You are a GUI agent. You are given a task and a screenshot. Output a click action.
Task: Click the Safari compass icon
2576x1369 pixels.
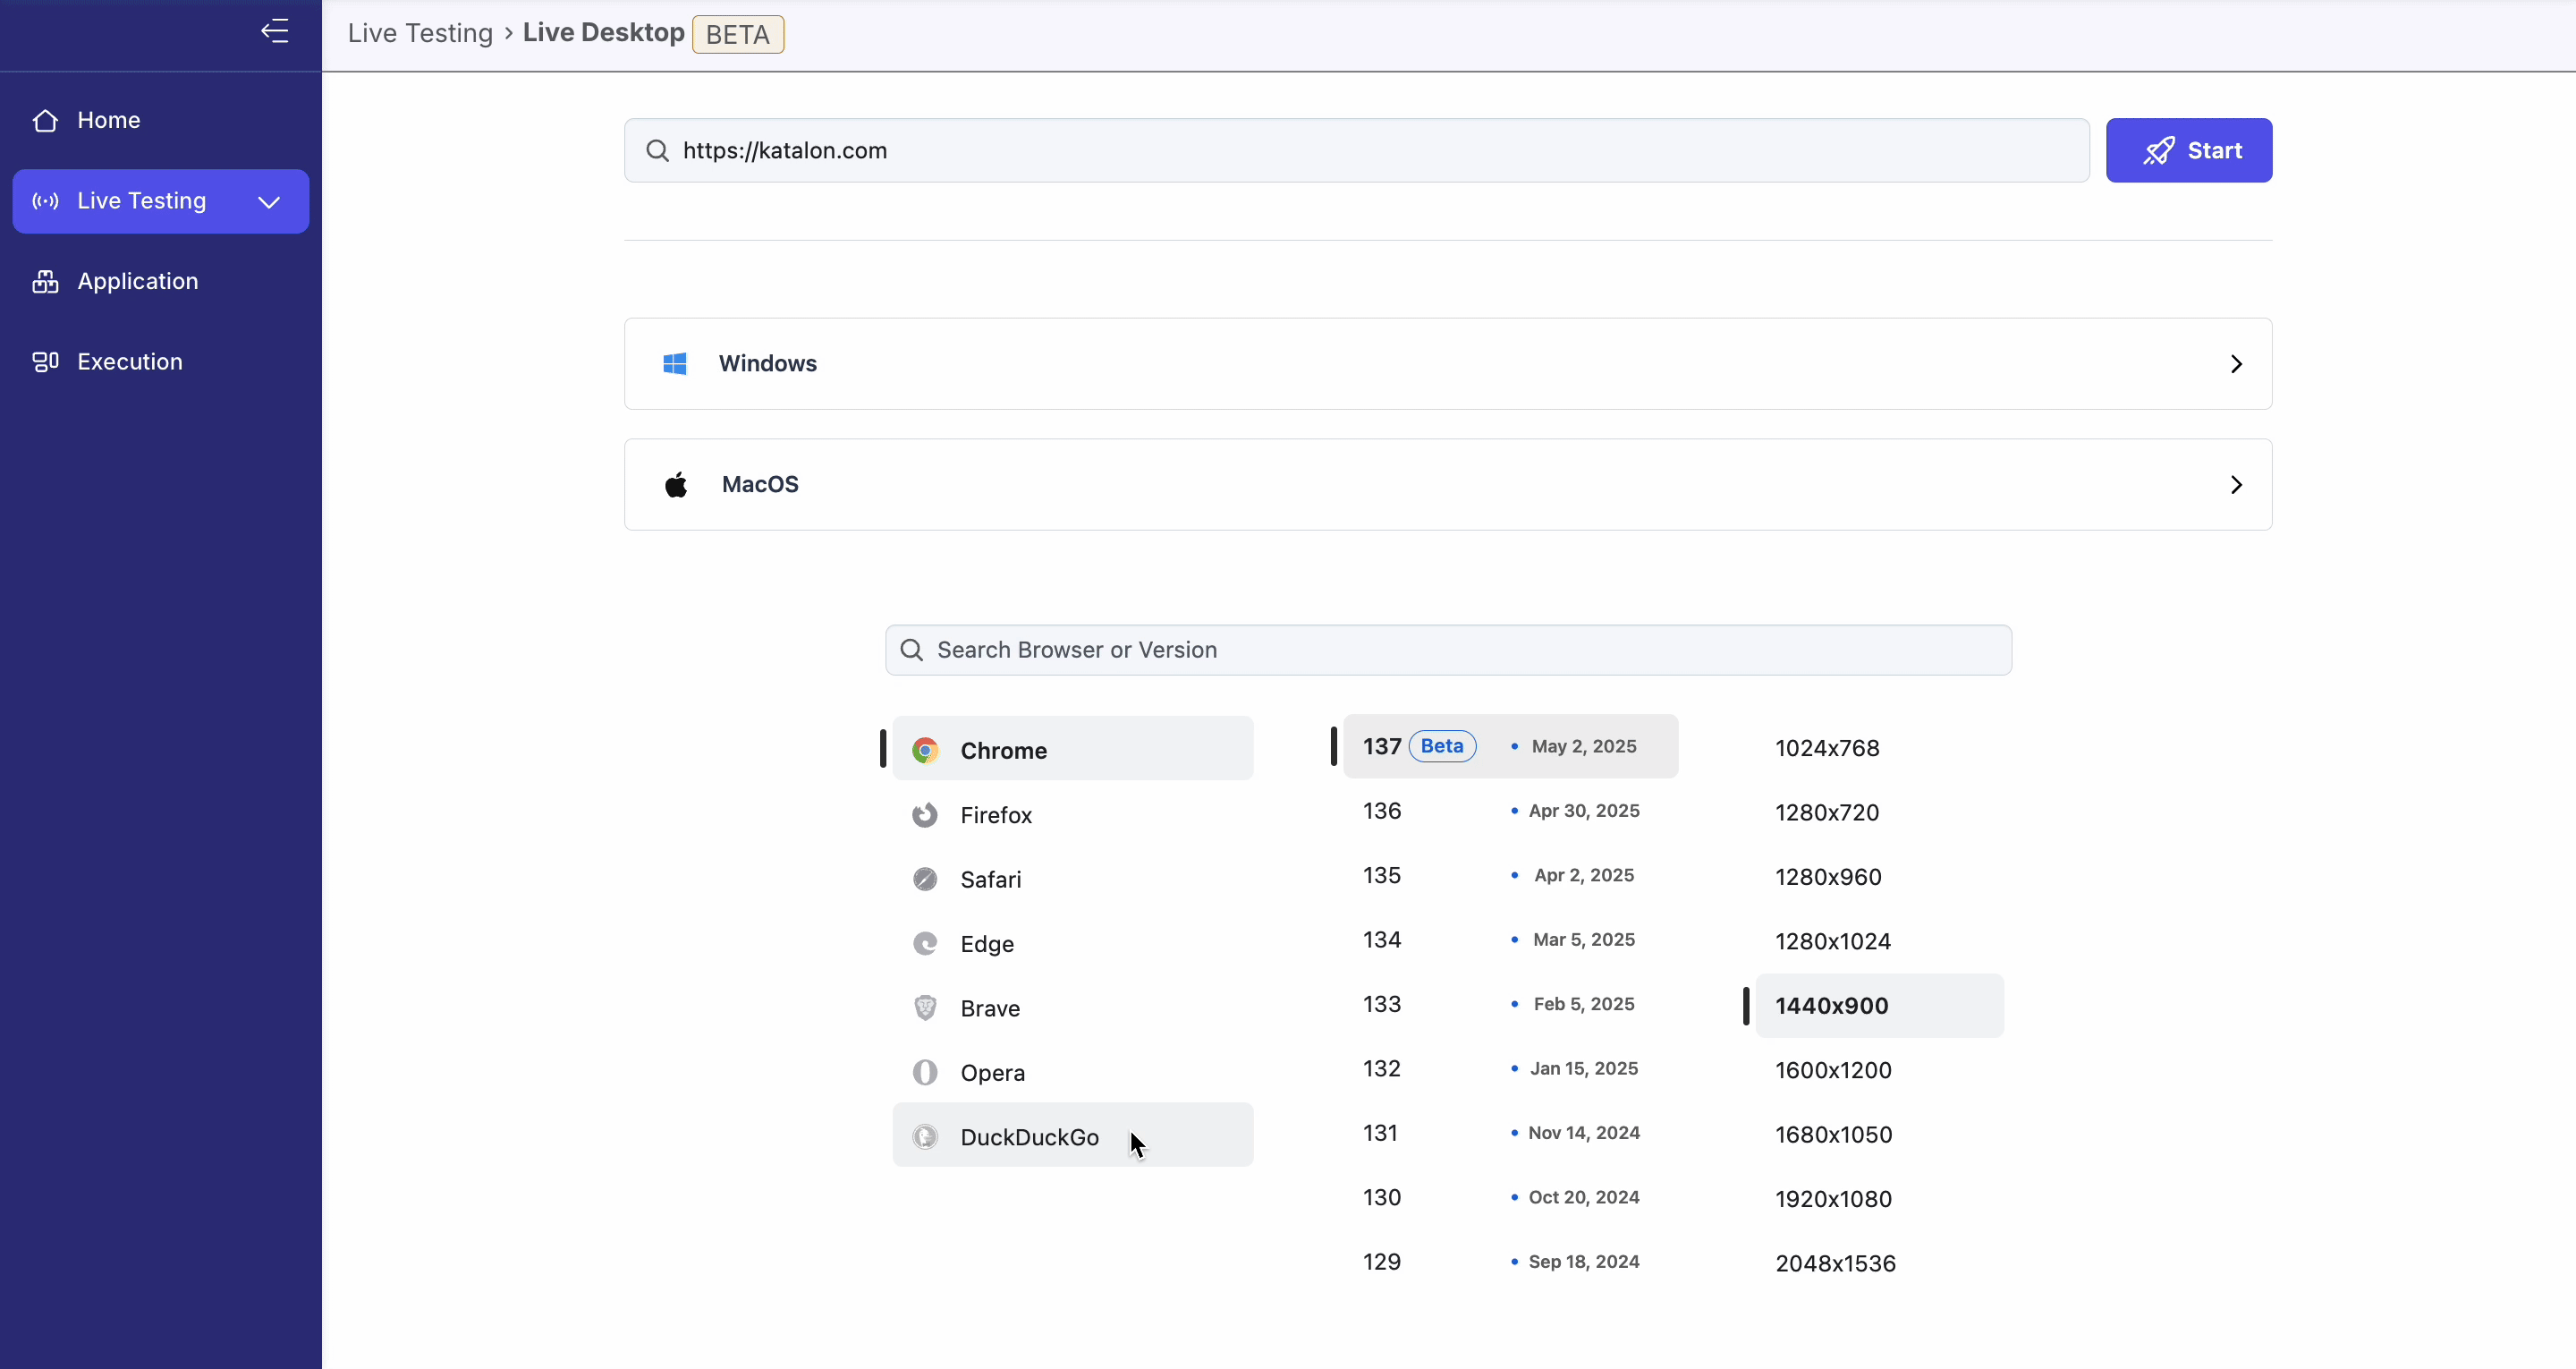(x=925, y=879)
